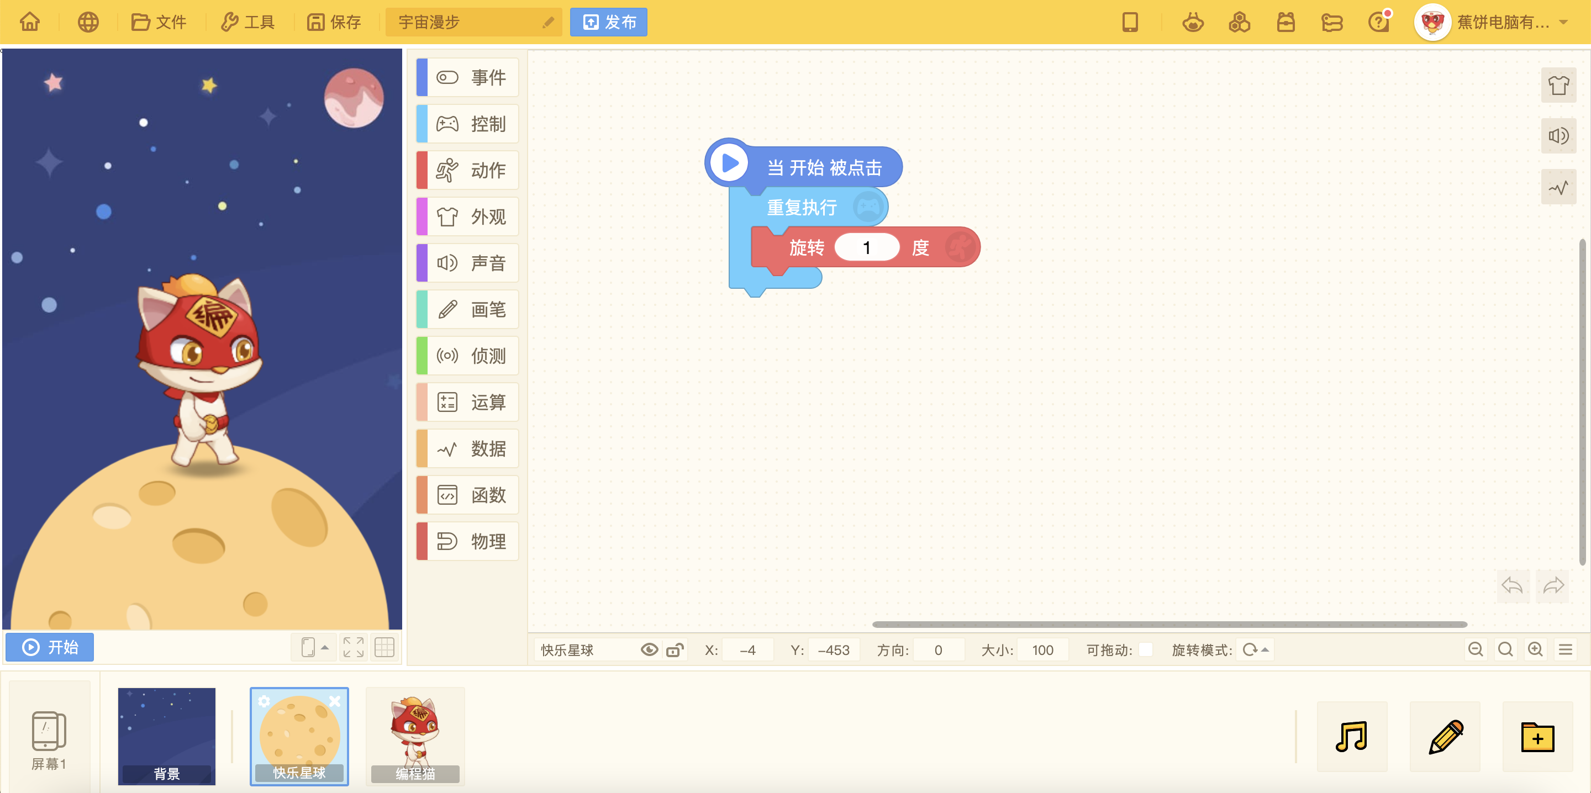Open the sound speaker panel icon

(x=1558, y=136)
